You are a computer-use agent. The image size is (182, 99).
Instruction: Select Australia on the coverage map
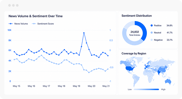pyautogui.click(x=168, y=81)
